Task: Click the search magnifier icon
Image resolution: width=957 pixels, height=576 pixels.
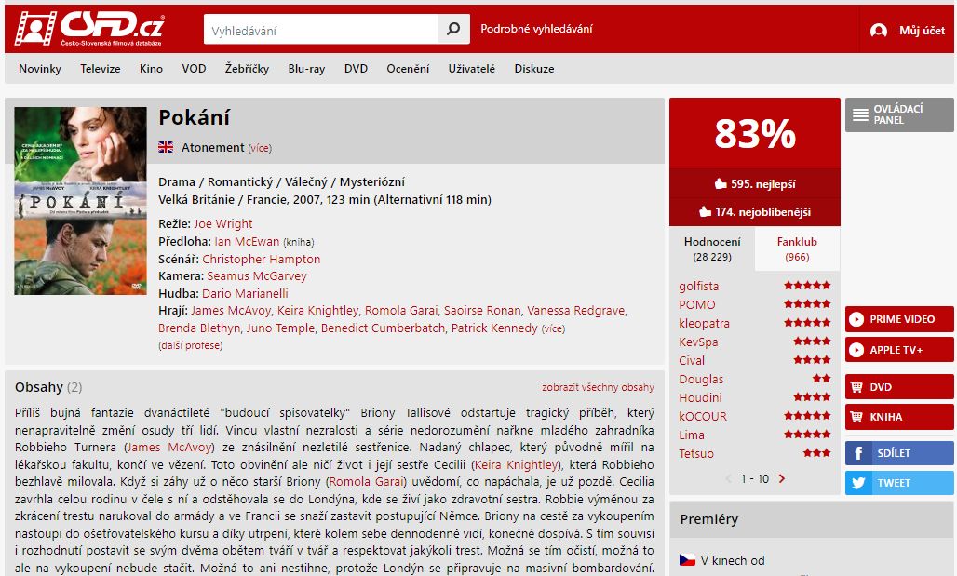Action: click(452, 29)
